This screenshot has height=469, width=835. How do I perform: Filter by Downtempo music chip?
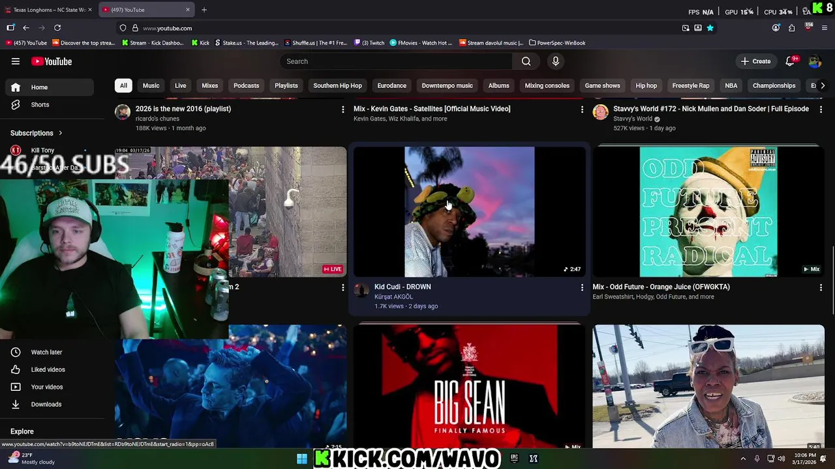coord(447,85)
